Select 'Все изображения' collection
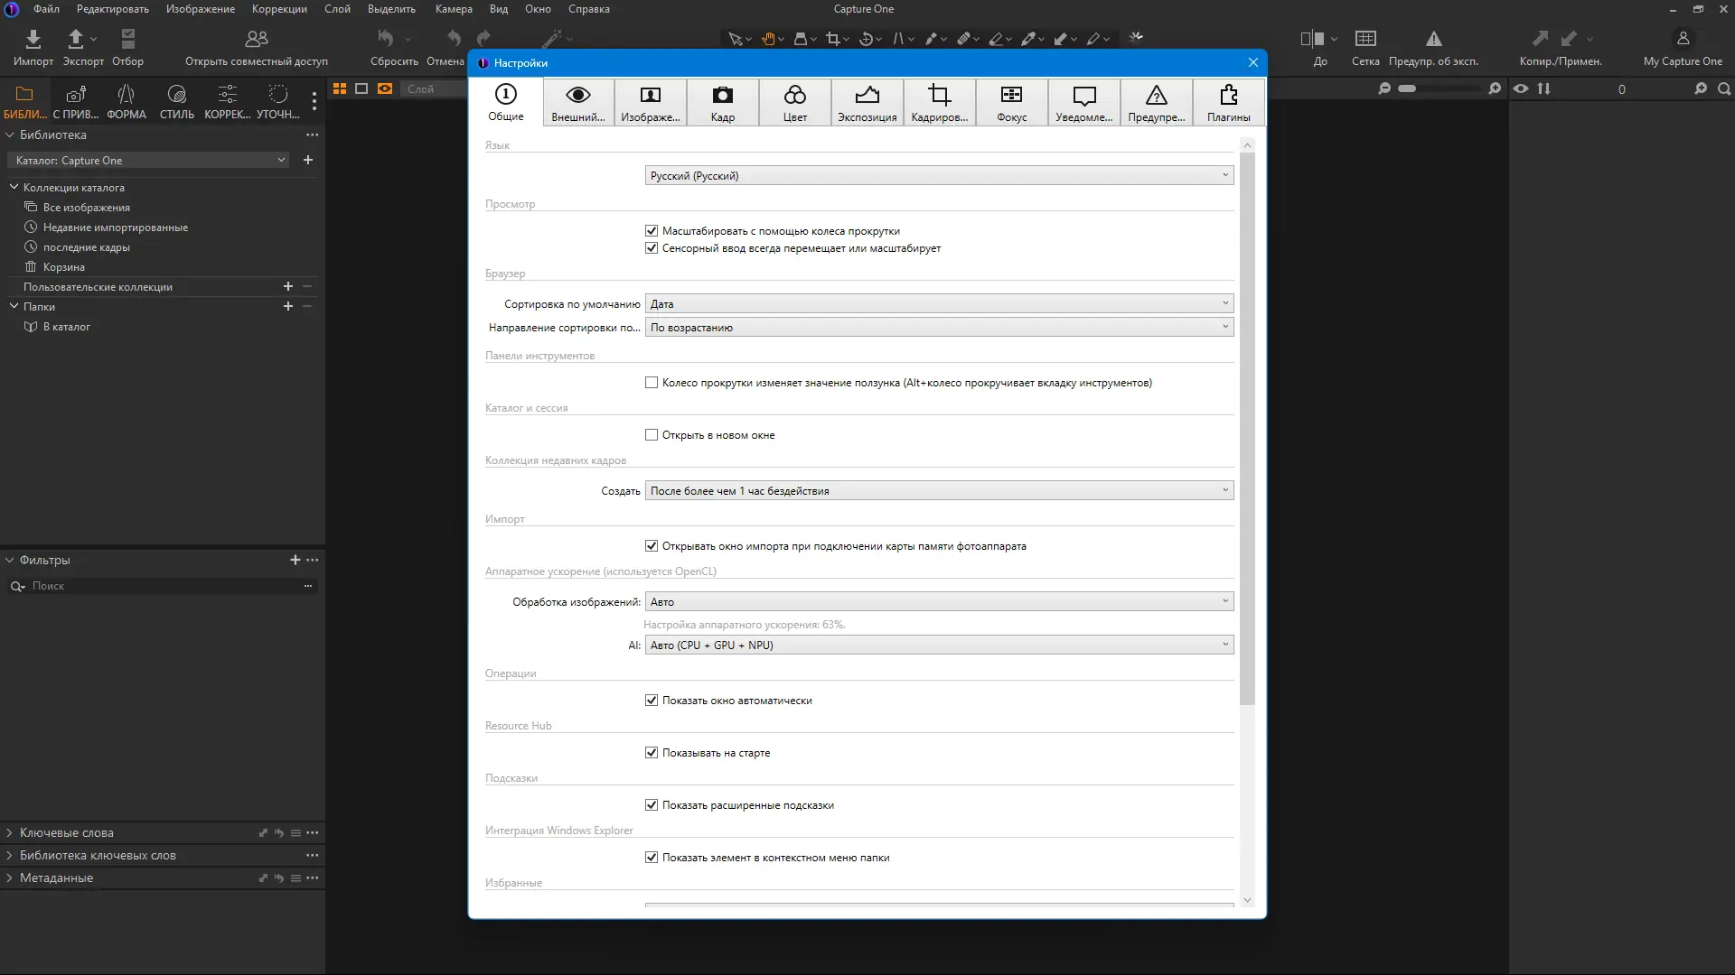 pyautogui.click(x=86, y=208)
